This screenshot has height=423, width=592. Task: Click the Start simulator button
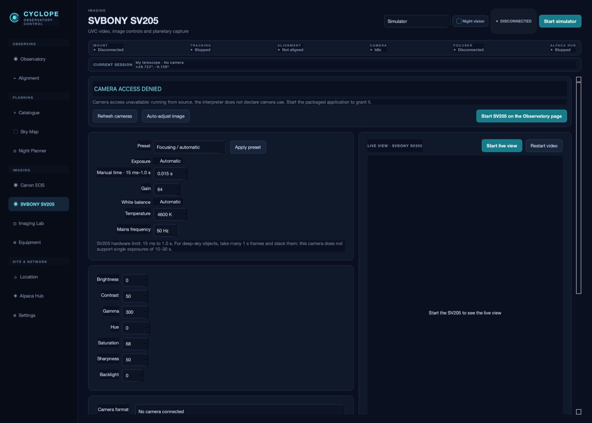(560, 21)
